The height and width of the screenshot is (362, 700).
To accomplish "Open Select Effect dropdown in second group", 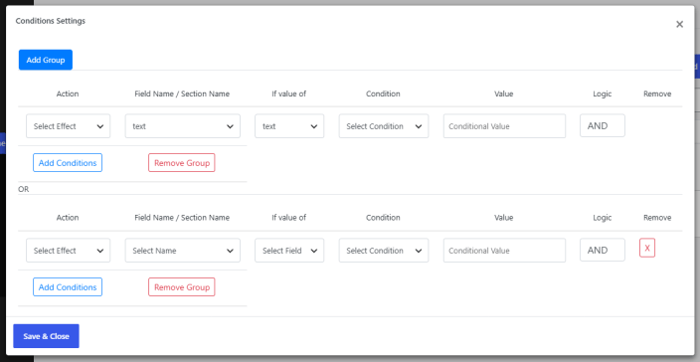I will coord(69,251).
